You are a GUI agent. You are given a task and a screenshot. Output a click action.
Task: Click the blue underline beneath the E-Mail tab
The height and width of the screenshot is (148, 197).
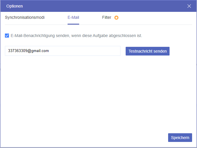(73, 24)
